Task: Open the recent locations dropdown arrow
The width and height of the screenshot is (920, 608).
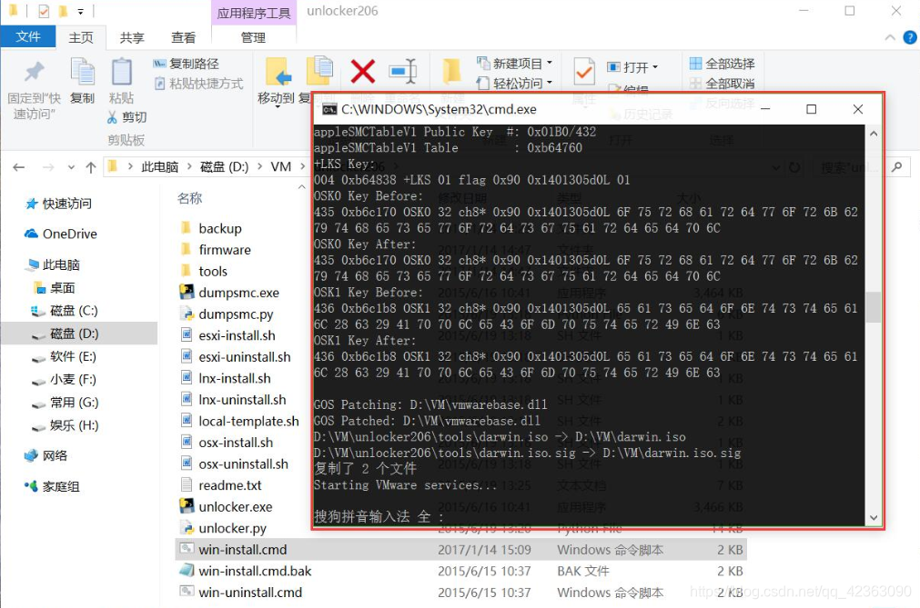Action: pos(71,167)
